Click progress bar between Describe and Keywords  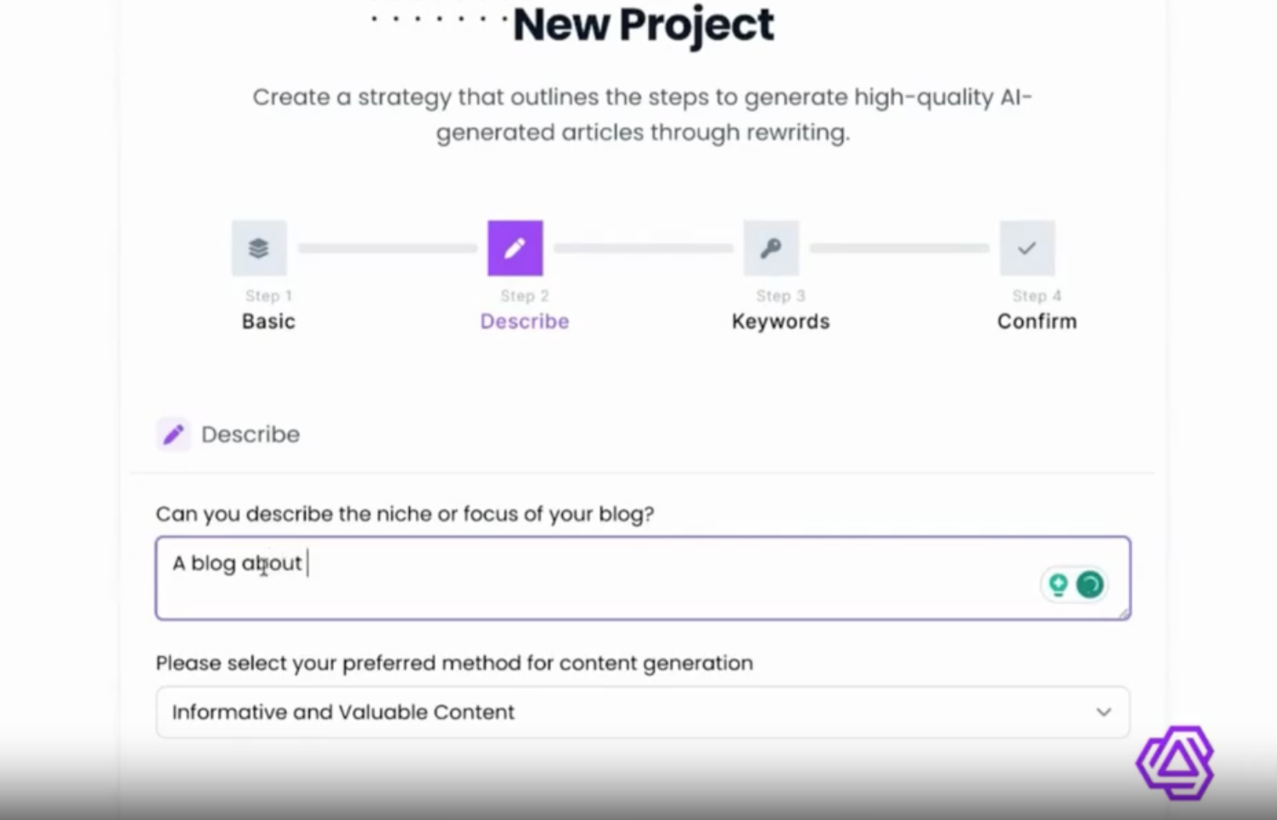click(x=643, y=248)
